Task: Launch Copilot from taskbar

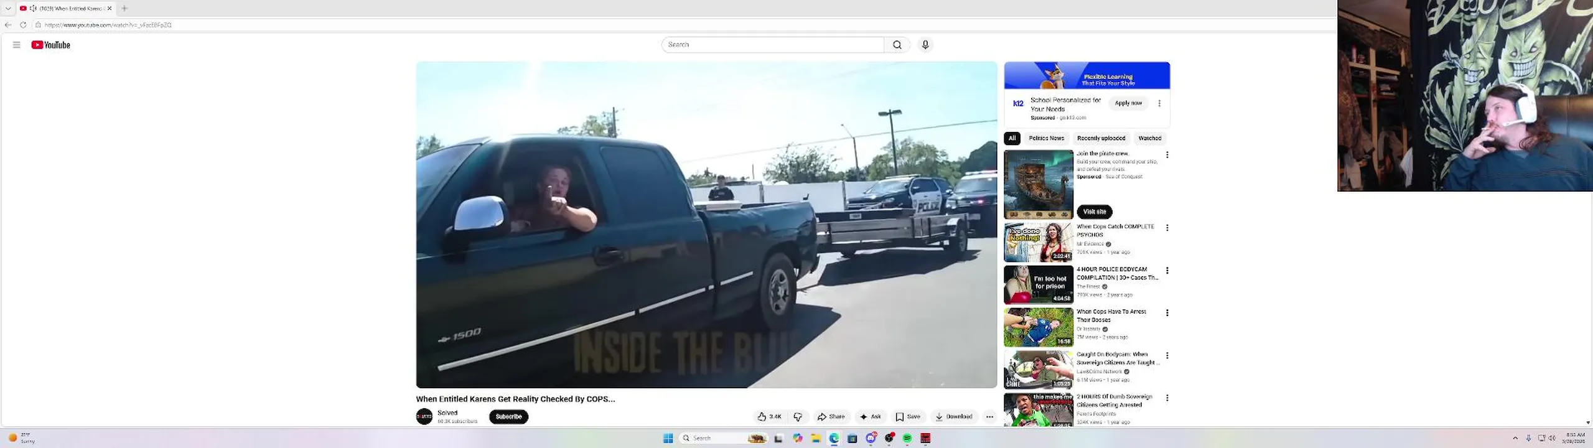Action: [x=797, y=439]
